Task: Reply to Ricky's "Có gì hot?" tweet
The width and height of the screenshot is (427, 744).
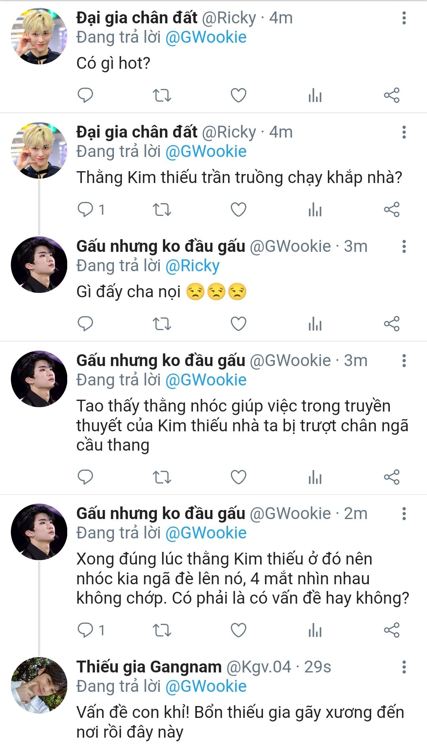Action: 85,95
